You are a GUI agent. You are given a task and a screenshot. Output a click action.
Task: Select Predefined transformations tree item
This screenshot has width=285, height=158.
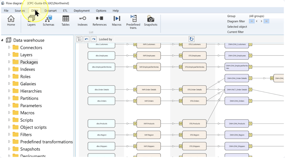click(46, 142)
